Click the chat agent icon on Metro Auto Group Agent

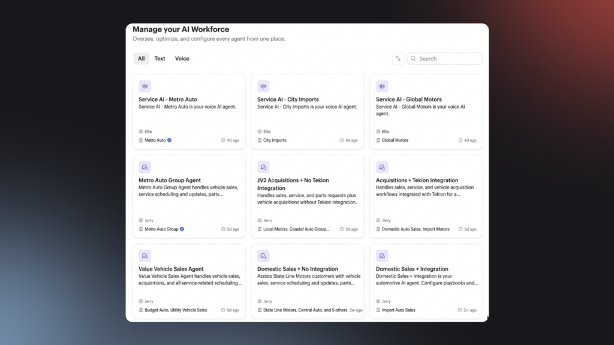[145, 167]
